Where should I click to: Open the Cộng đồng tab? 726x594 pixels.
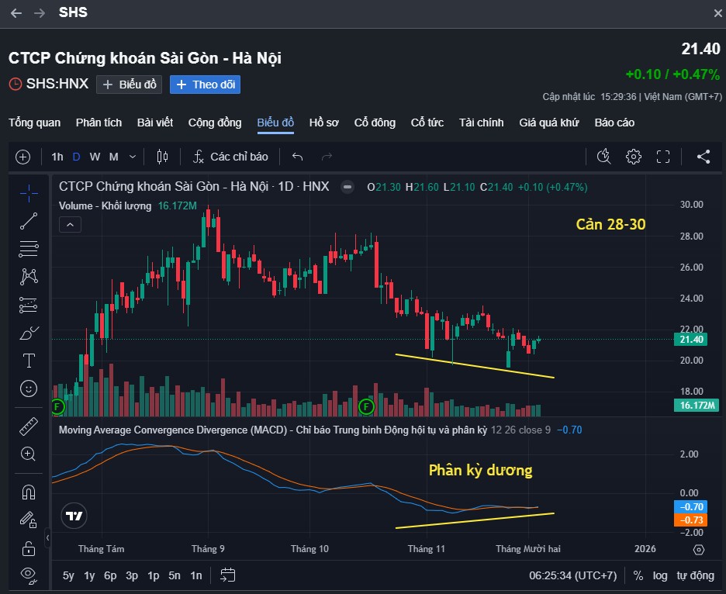[x=215, y=123]
